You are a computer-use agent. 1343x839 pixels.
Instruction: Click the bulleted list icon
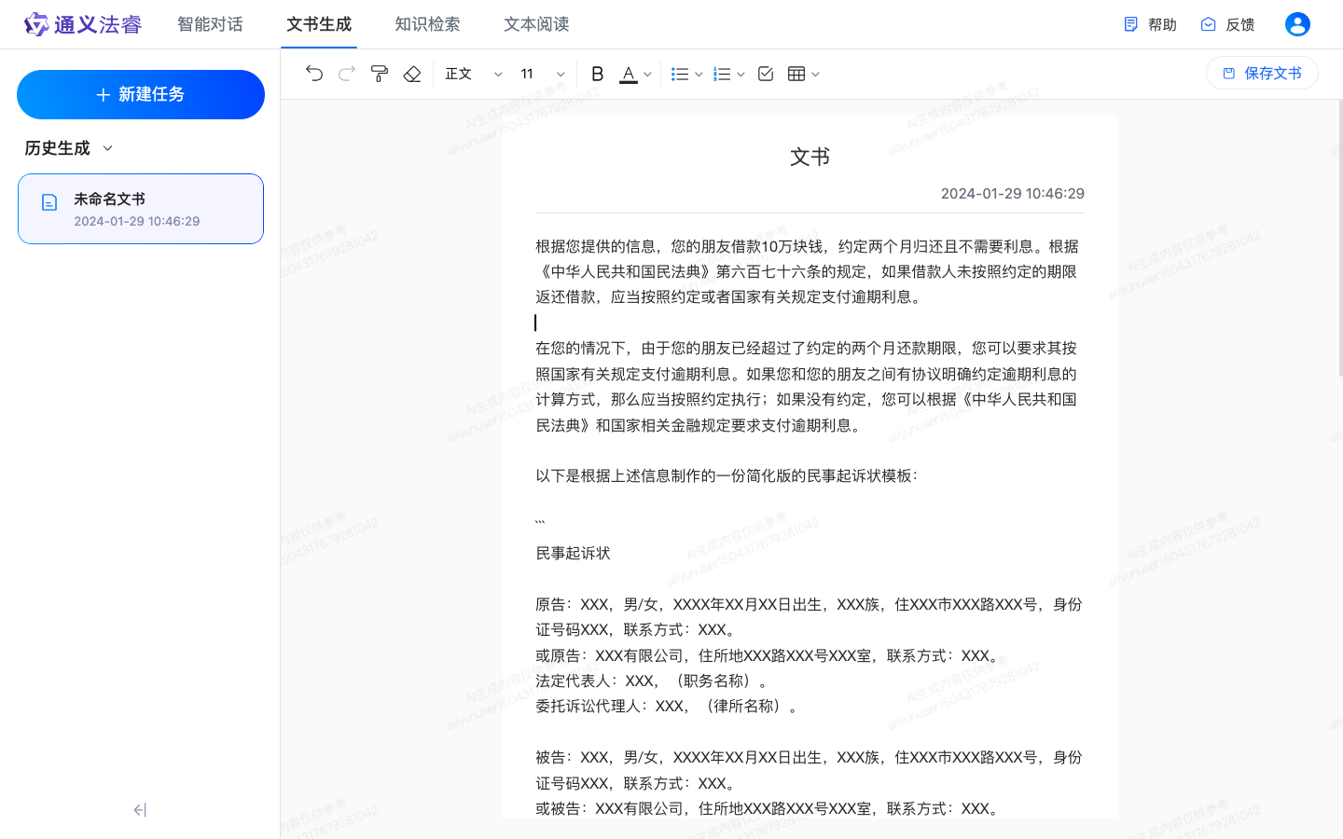pos(681,73)
